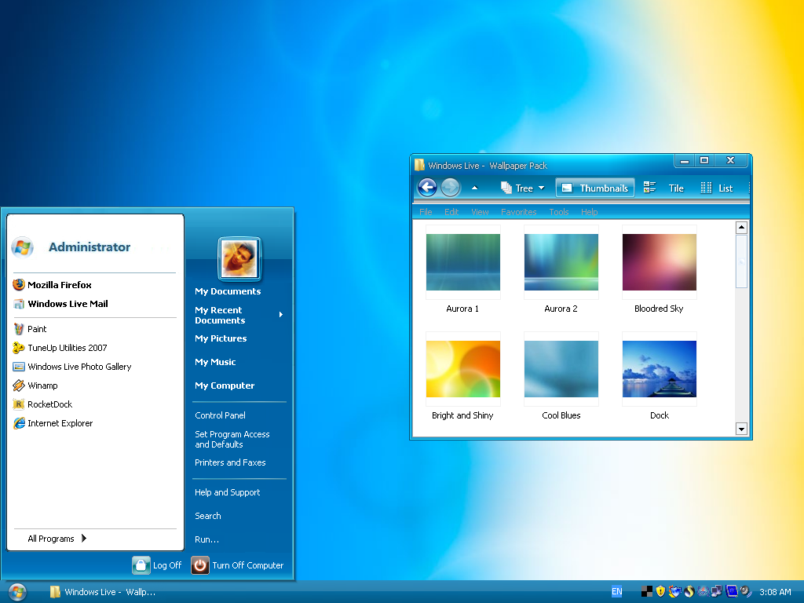Open the Edit menu

point(451,212)
